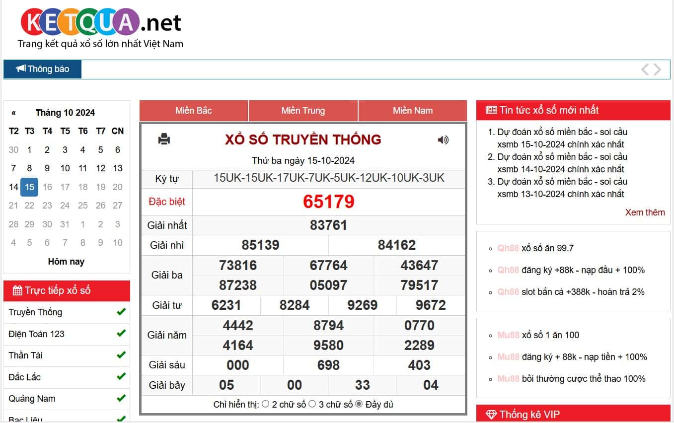The image size is (674, 423).
Task: Click Giải sáu number 698
Action: pos(328,365)
